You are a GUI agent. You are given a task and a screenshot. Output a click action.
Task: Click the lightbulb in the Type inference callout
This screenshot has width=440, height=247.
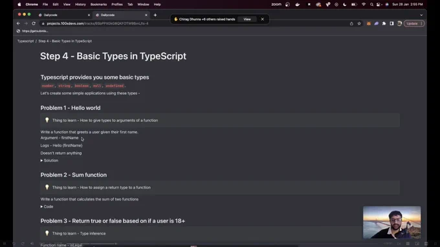point(47,233)
